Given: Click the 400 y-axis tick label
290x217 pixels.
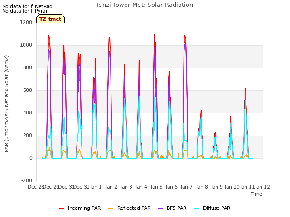Looking at the screenshot, I should 28,113.
